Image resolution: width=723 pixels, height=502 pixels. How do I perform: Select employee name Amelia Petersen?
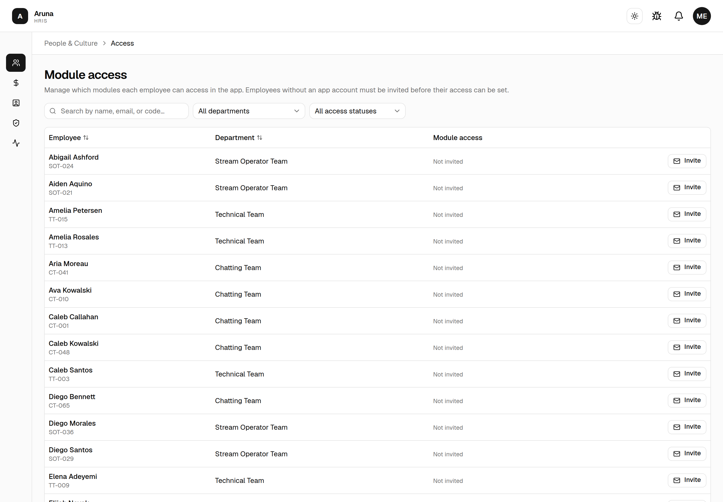(76, 210)
